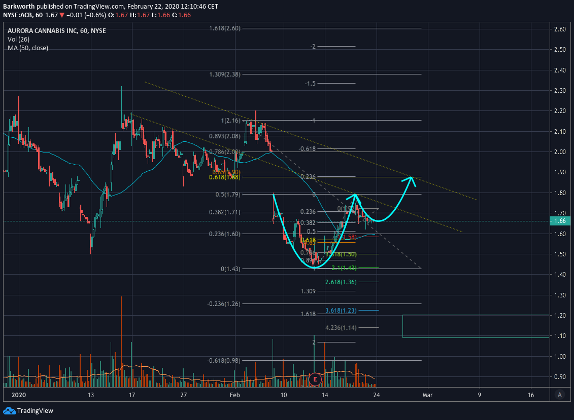
Task: Click the Feb date on time axis
Action: 234,395
